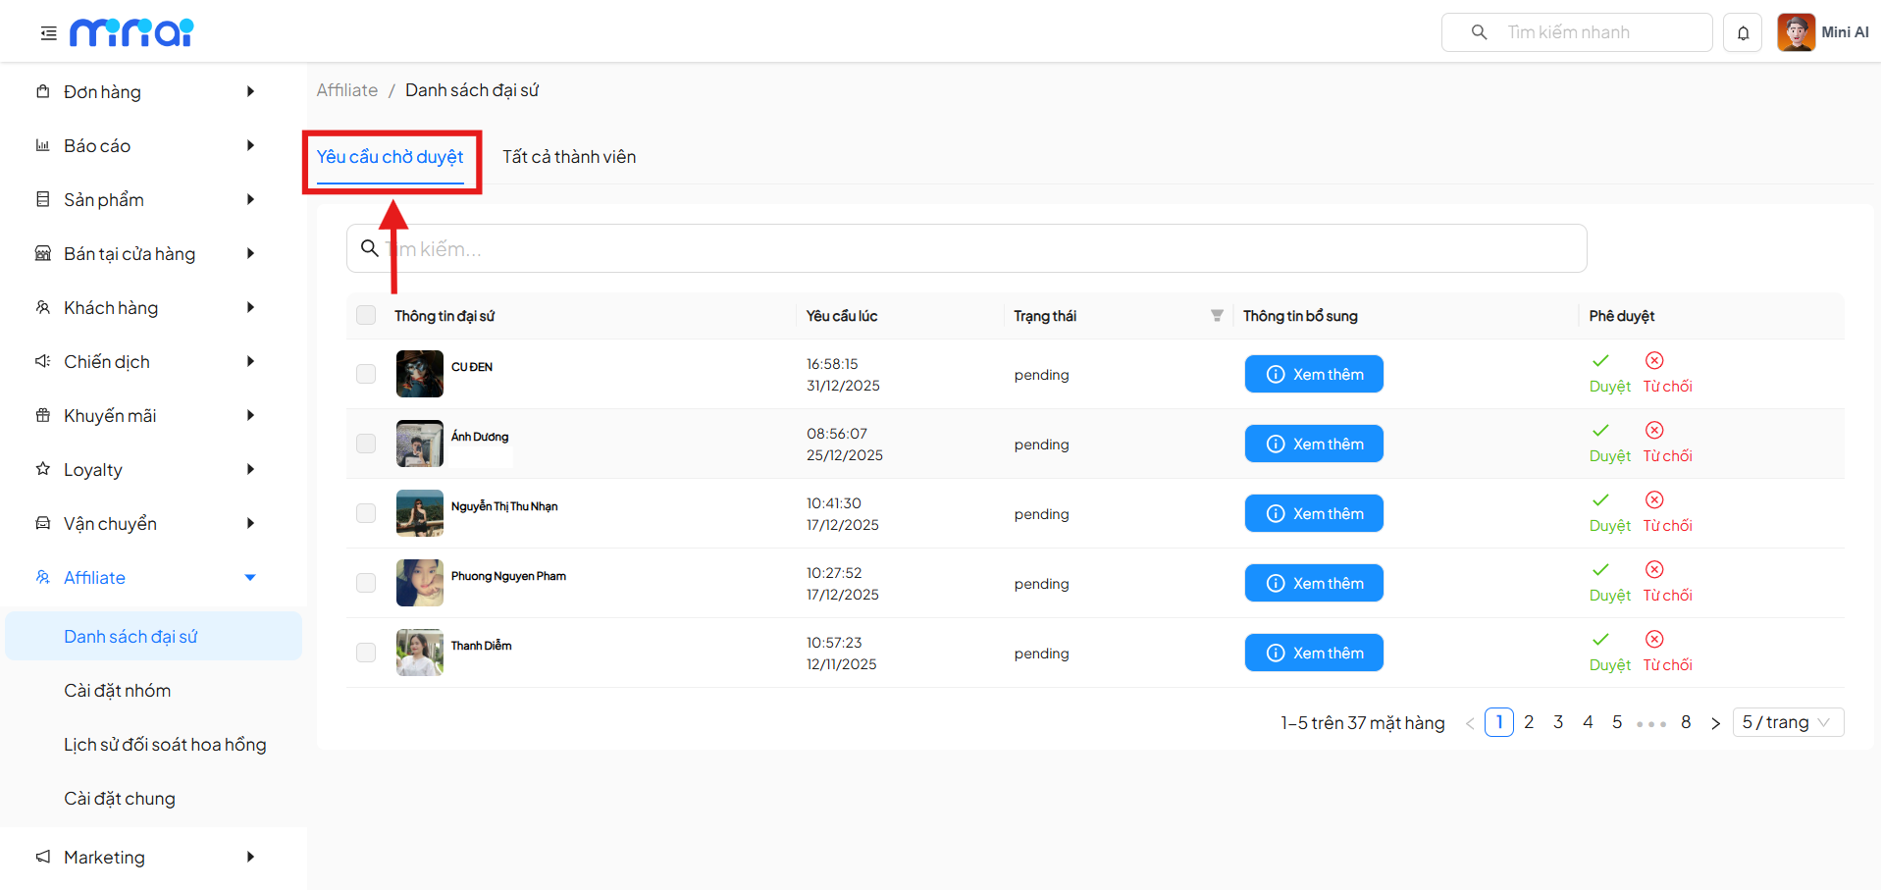The width and height of the screenshot is (1881, 890).
Task: Reject Ánh Dương with the Từ chối icon
Action: point(1654,431)
